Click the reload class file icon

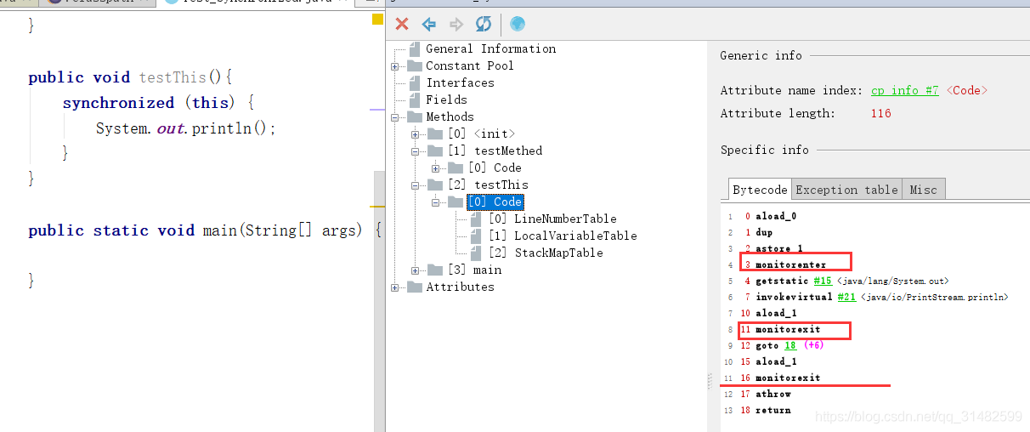click(x=484, y=25)
